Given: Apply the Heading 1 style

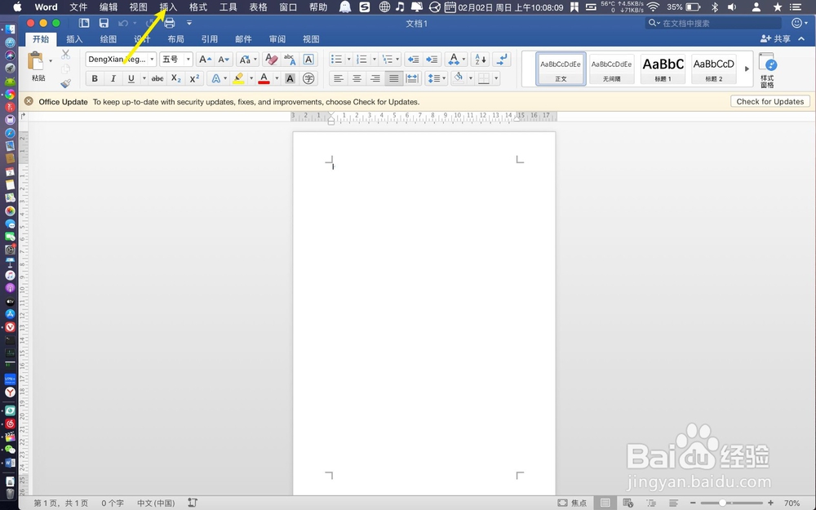Looking at the screenshot, I should pyautogui.click(x=663, y=69).
